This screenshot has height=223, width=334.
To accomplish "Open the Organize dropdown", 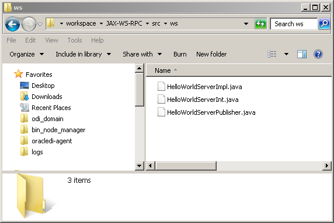I will coord(27,54).
